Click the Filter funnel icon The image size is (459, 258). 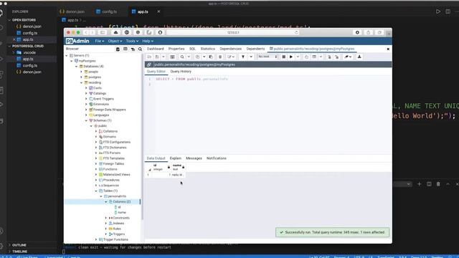point(243,57)
